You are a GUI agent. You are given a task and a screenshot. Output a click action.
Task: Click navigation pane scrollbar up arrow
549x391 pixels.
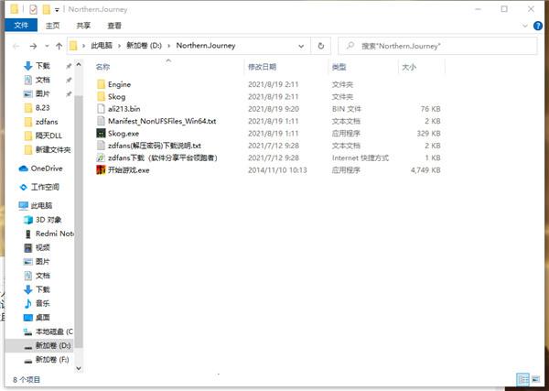click(x=79, y=64)
